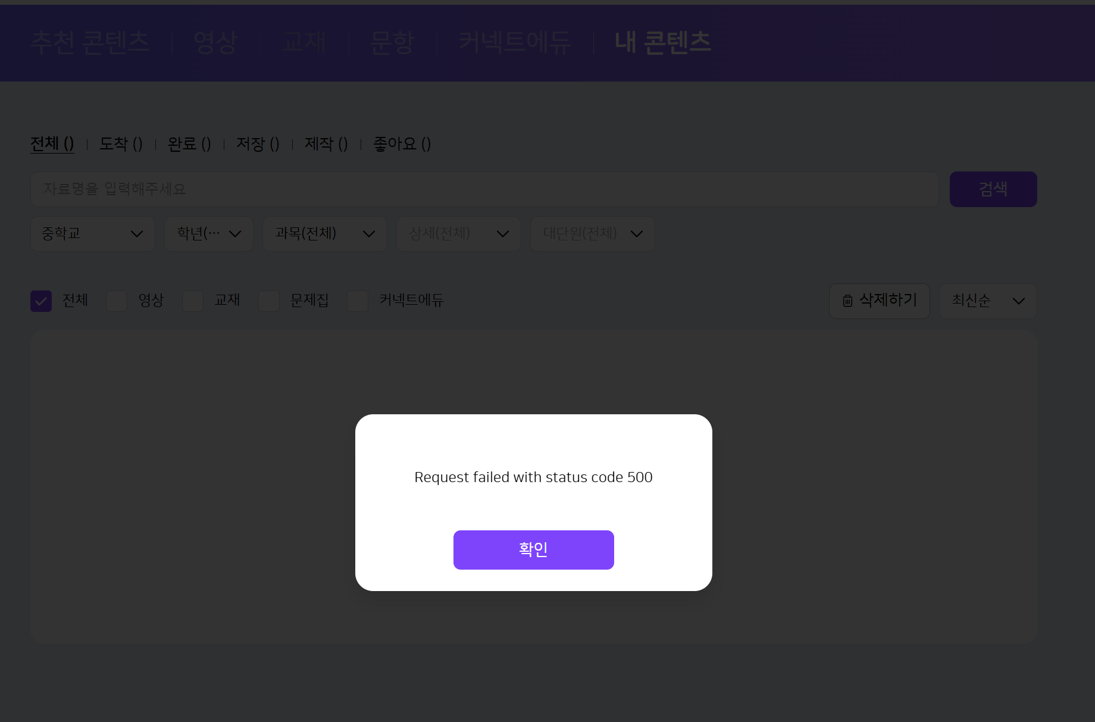Open the 상세(전체) dropdown
The image size is (1095, 722).
click(x=458, y=233)
